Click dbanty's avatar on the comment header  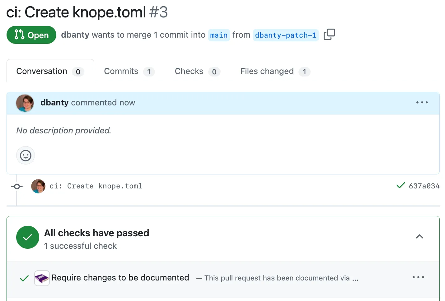(x=25, y=103)
